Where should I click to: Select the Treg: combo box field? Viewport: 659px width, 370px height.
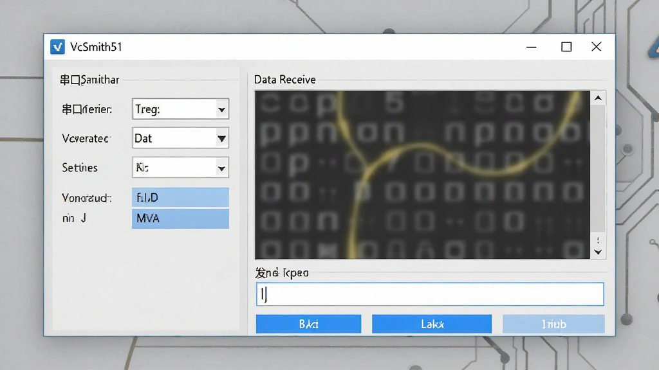click(180, 109)
